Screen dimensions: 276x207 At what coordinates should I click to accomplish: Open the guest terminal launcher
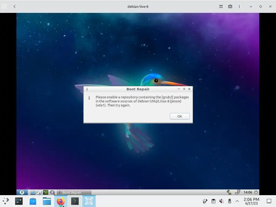[x=46, y=192]
